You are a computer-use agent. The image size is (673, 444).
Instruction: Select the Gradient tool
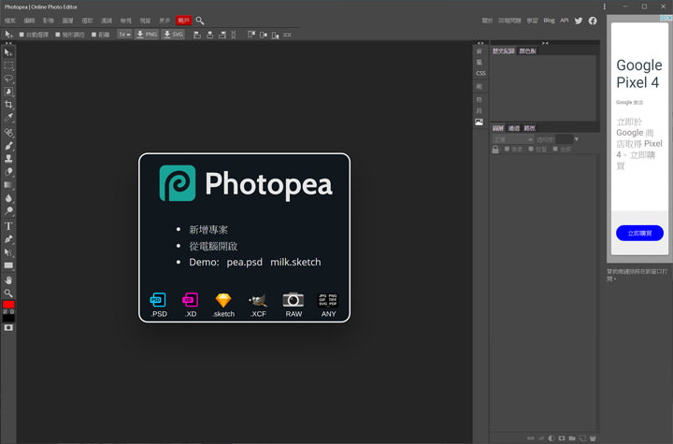tap(8, 185)
